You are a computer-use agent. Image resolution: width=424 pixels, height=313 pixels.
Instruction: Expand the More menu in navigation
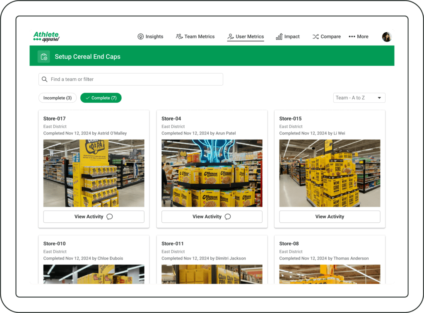click(358, 36)
